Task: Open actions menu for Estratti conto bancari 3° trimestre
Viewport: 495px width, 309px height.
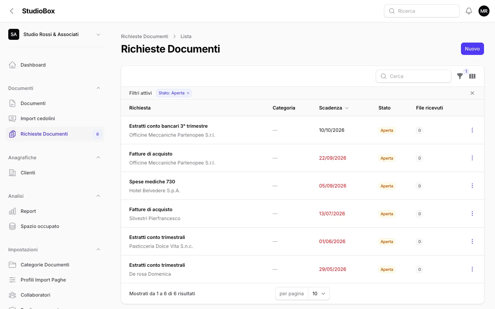Action: tap(472, 130)
